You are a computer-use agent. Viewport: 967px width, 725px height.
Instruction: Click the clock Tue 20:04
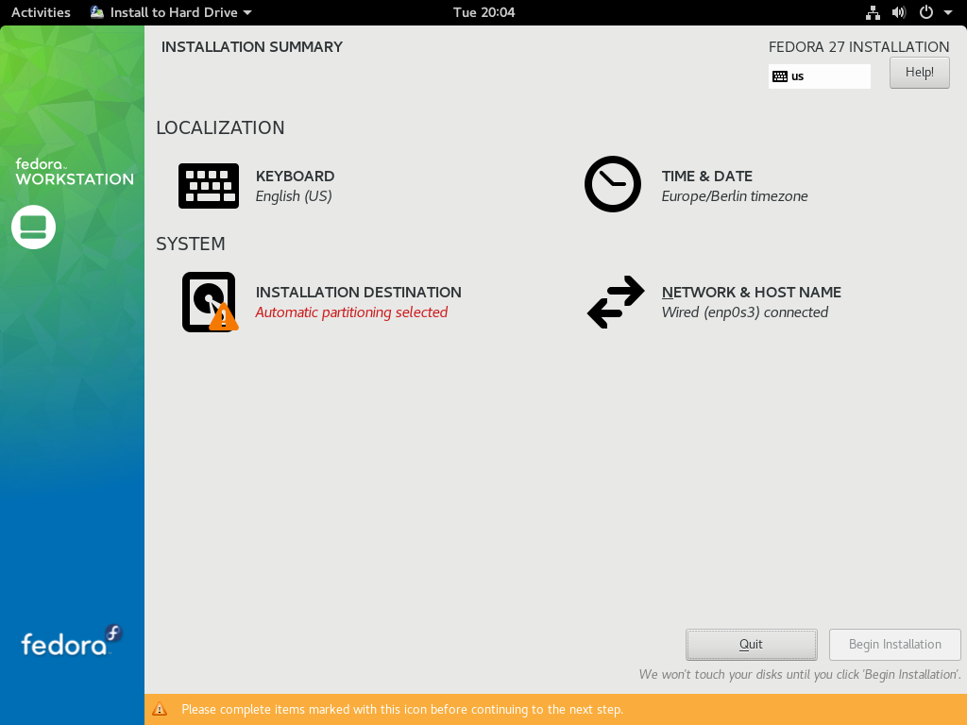[x=483, y=12]
